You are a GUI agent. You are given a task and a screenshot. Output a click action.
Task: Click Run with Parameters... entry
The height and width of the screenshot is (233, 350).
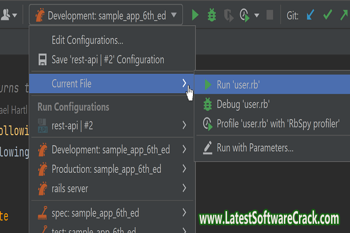[255, 148]
